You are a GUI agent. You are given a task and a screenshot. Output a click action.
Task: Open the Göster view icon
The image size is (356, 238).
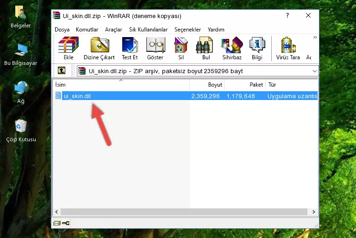click(155, 45)
